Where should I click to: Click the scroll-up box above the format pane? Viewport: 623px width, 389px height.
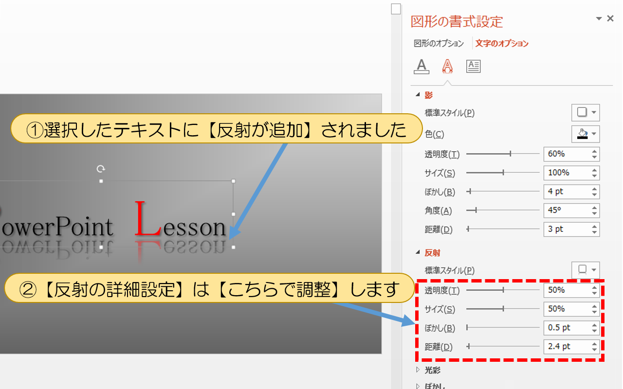[396, 9]
